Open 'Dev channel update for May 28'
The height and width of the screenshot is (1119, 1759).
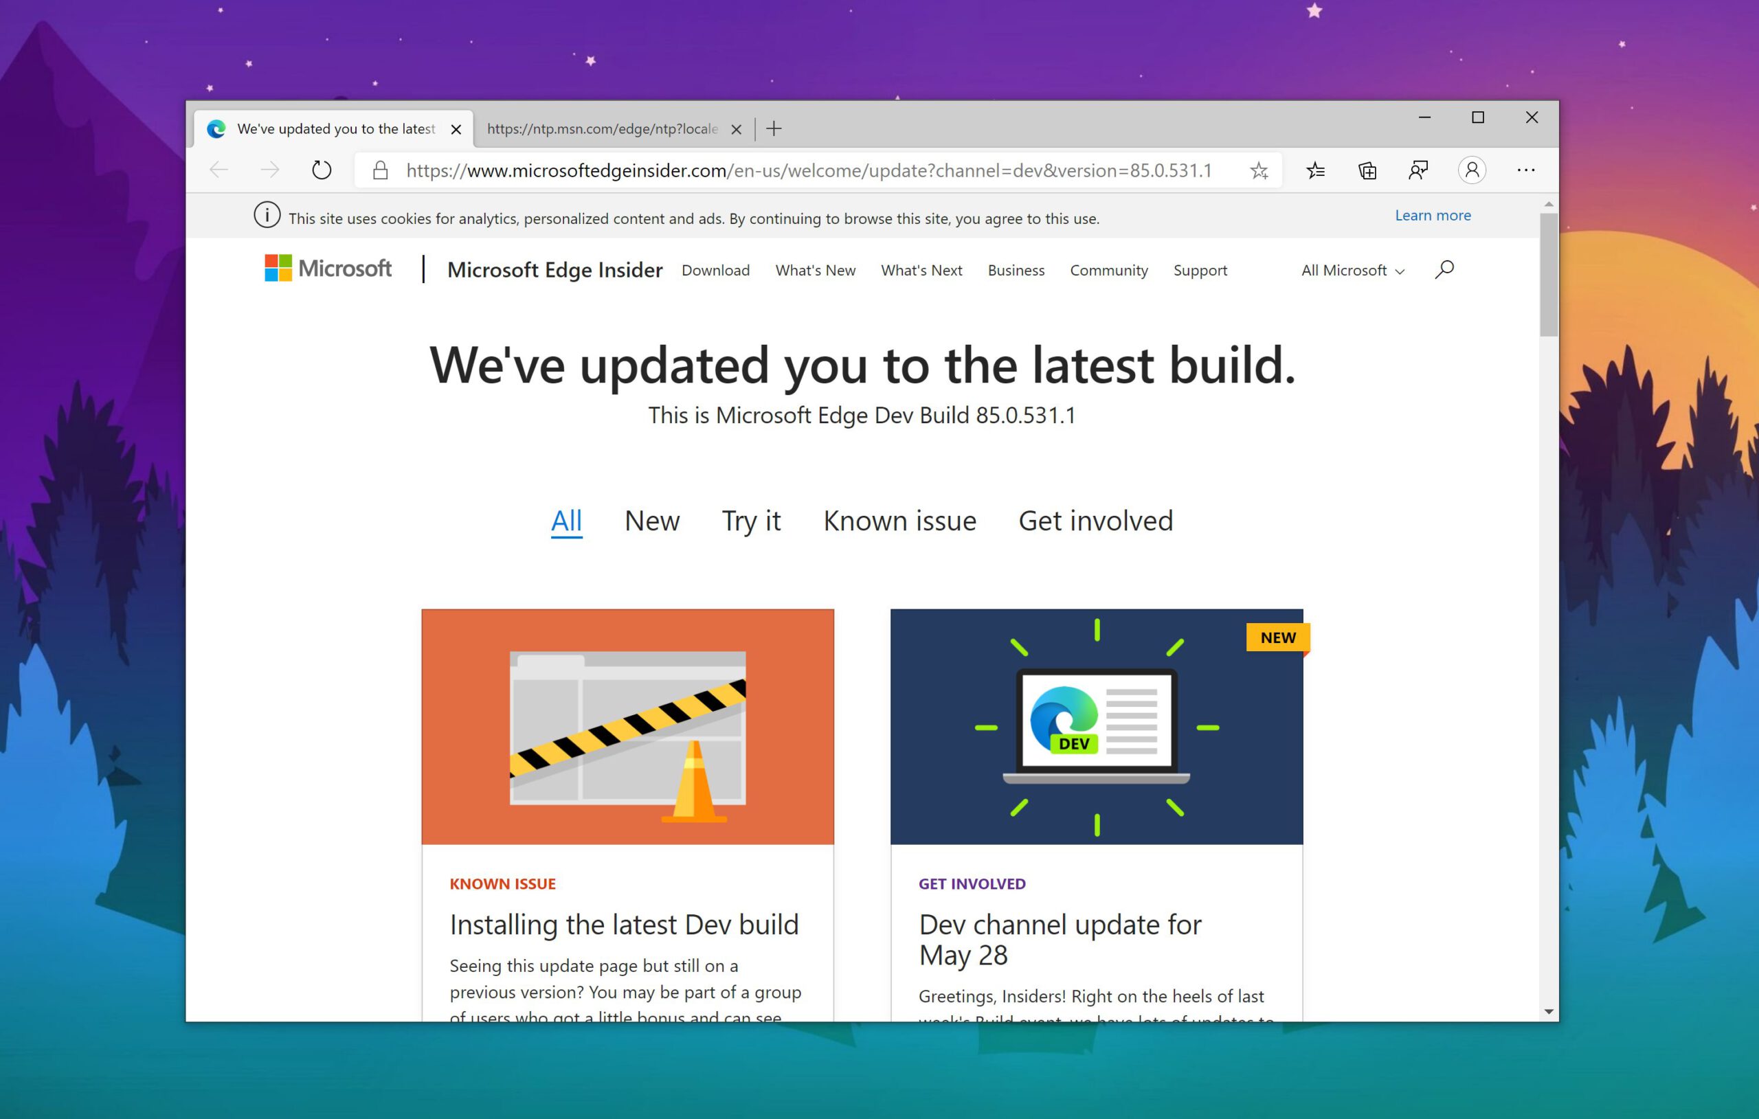[x=1060, y=940]
